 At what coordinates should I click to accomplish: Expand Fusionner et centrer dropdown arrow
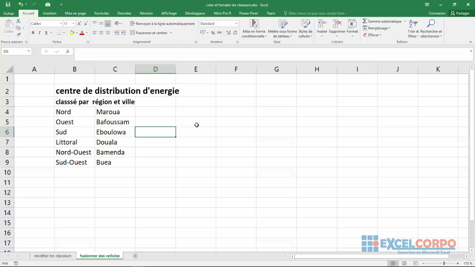click(171, 33)
